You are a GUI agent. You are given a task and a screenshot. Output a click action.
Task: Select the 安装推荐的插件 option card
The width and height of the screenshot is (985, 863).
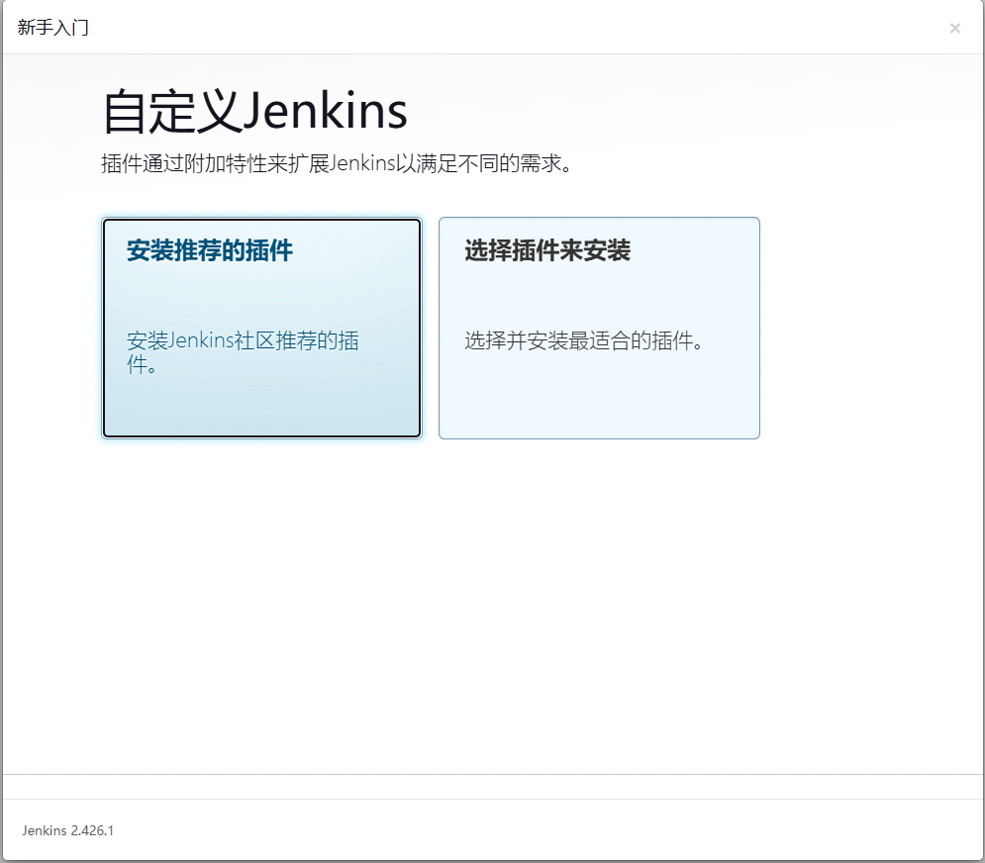tap(261, 328)
